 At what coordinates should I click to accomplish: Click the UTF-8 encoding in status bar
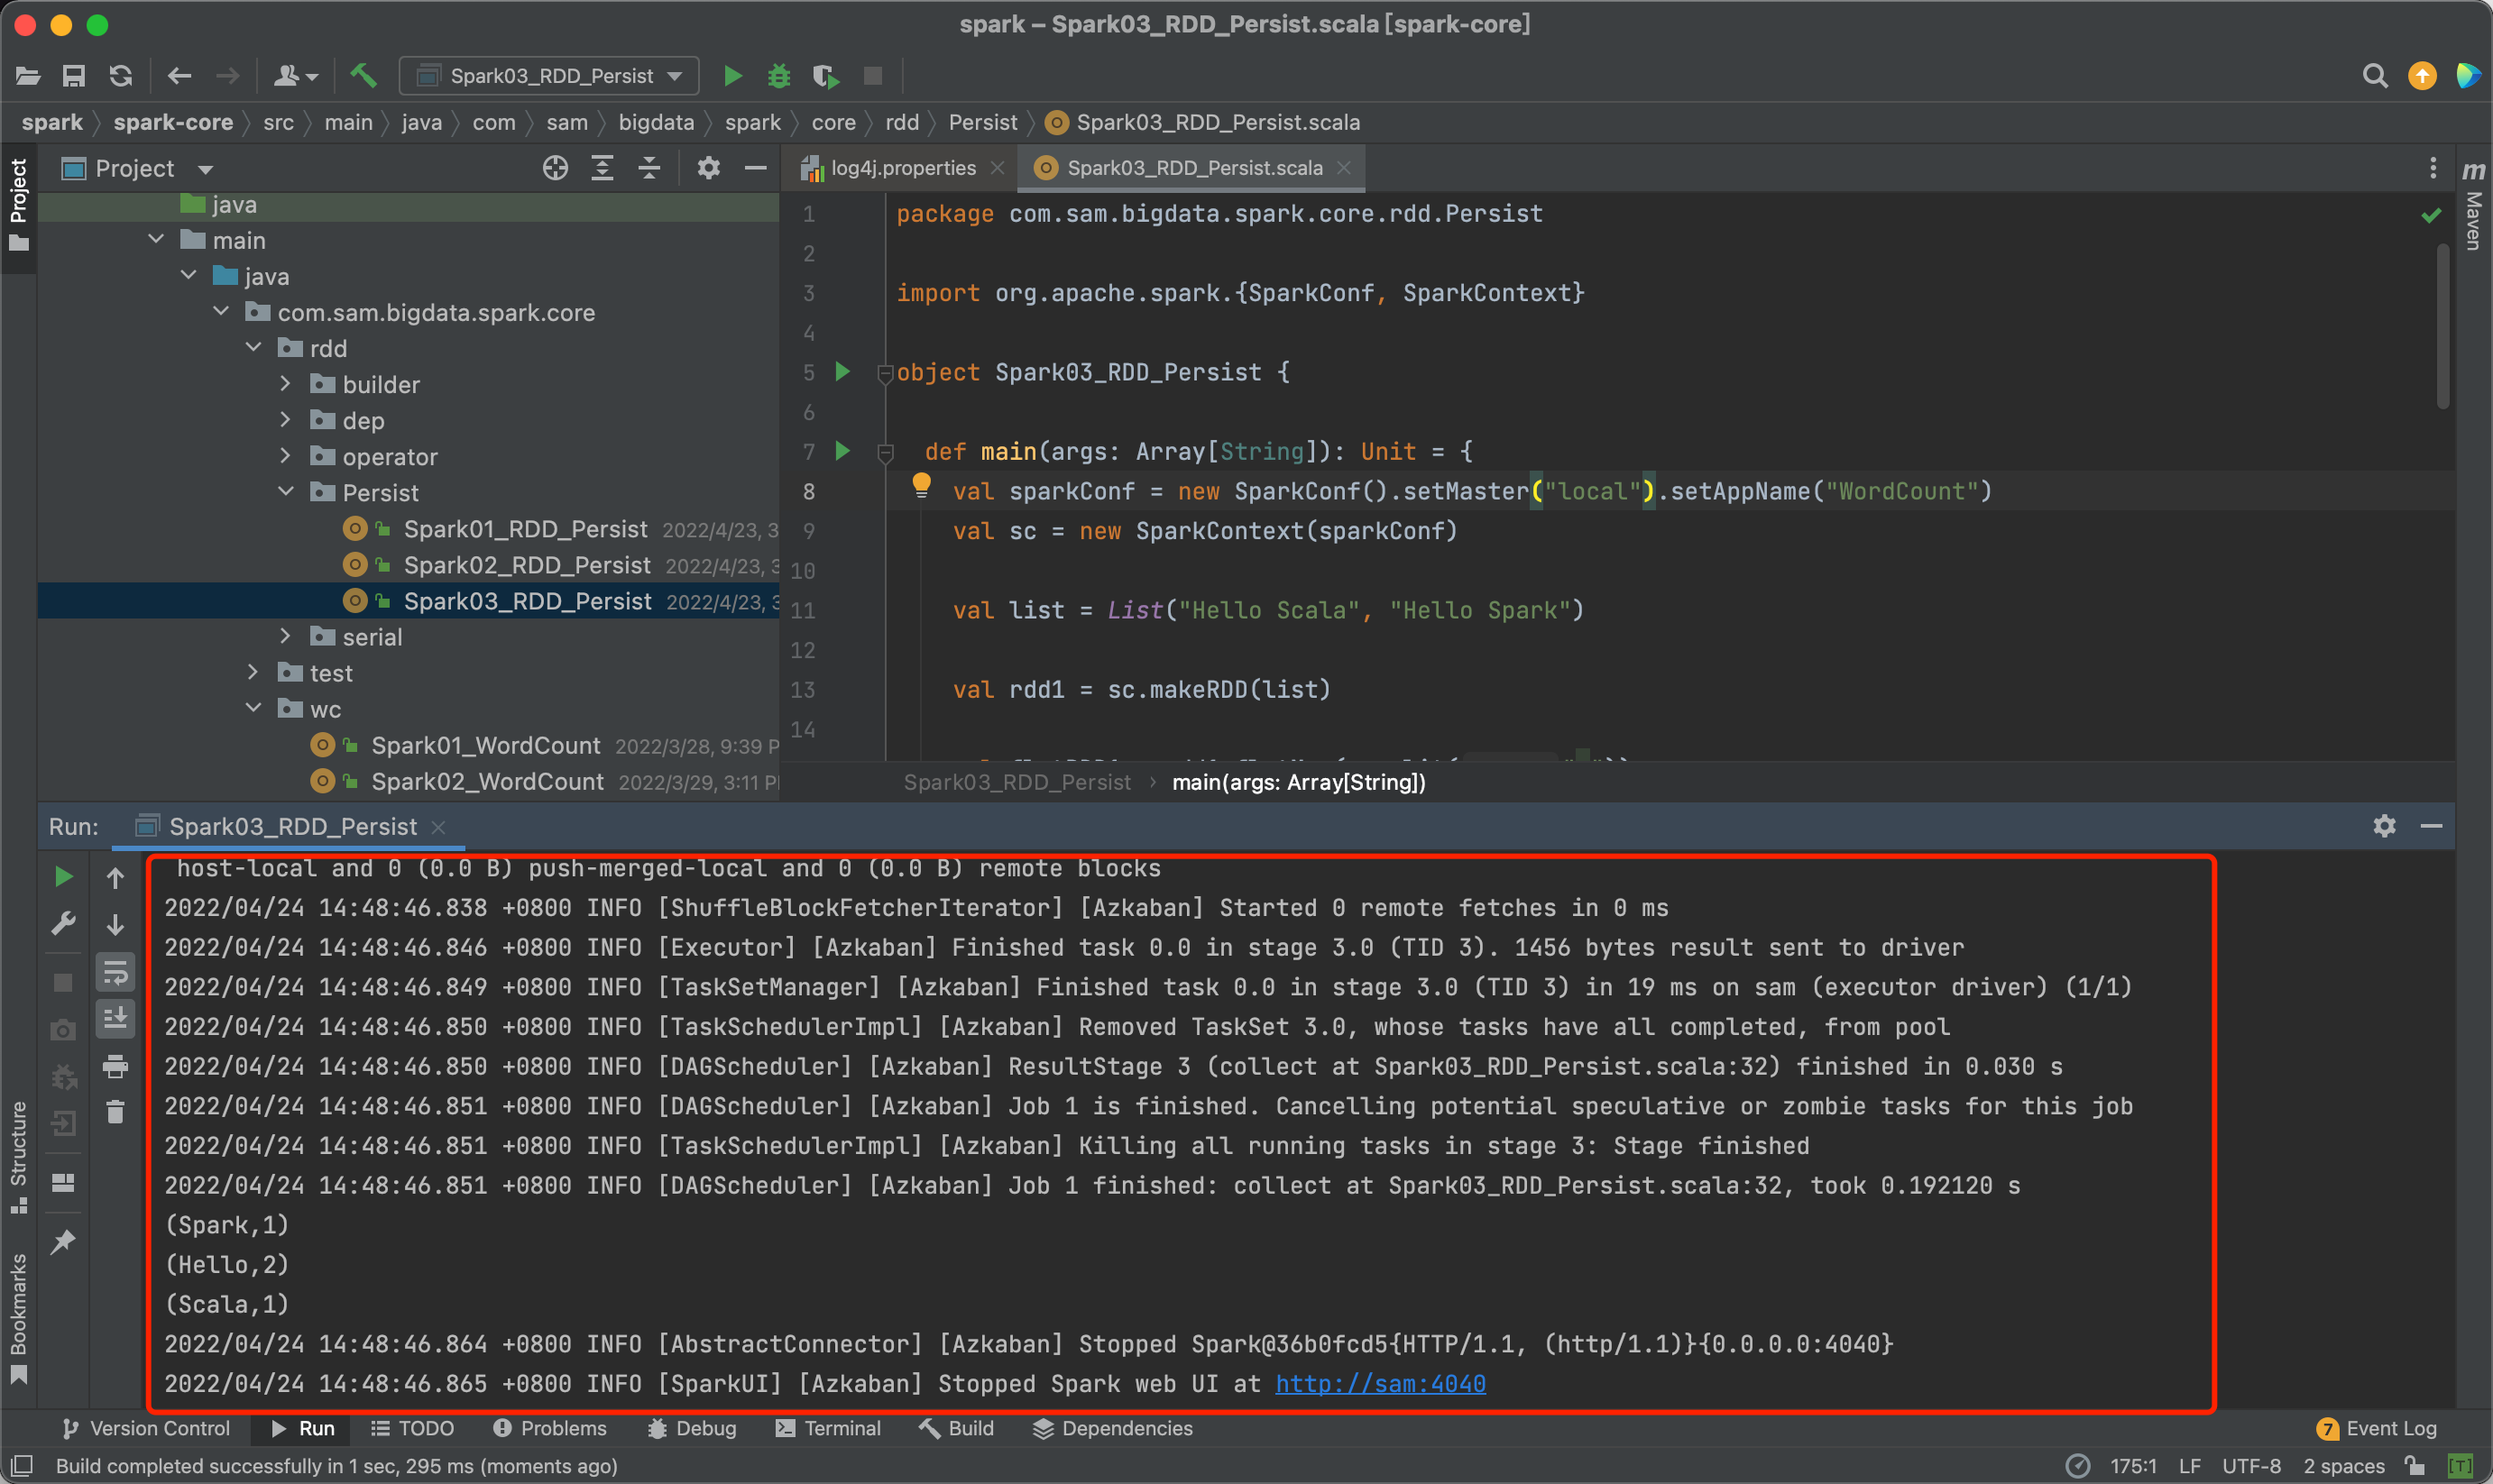[2251, 1466]
